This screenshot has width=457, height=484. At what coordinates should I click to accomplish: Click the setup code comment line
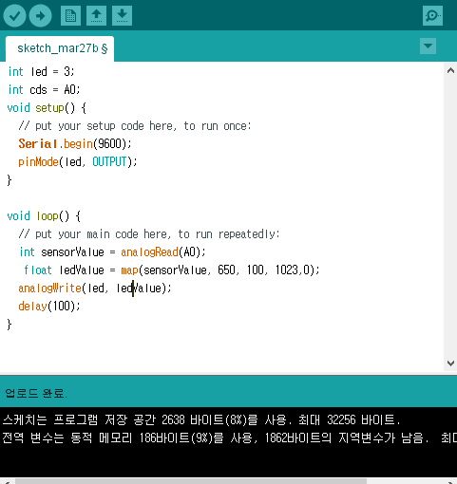tap(135, 126)
